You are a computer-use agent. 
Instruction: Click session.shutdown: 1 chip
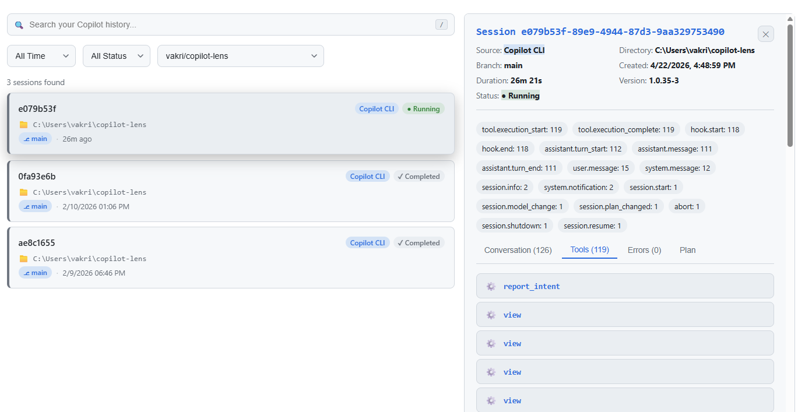pyautogui.click(x=515, y=226)
